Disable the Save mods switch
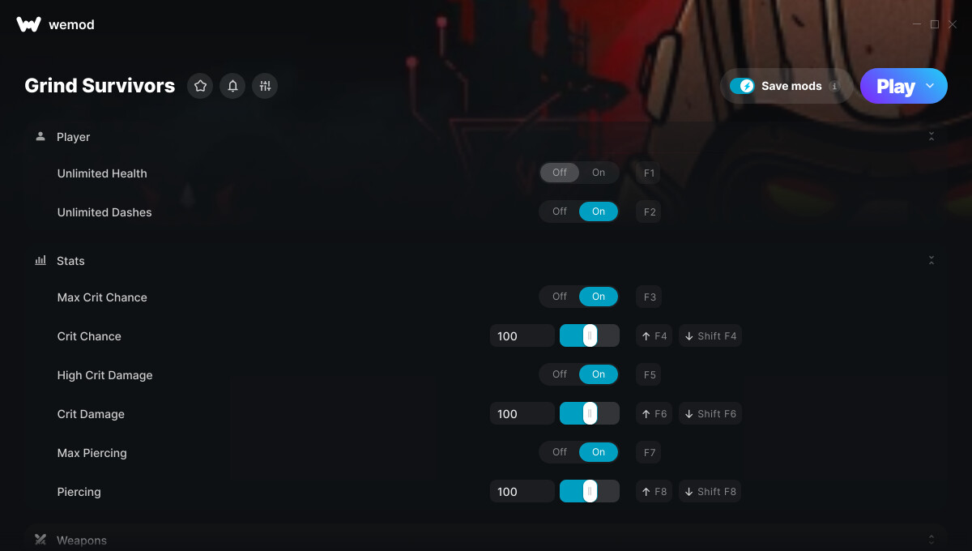972x551 pixels. [x=742, y=86]
